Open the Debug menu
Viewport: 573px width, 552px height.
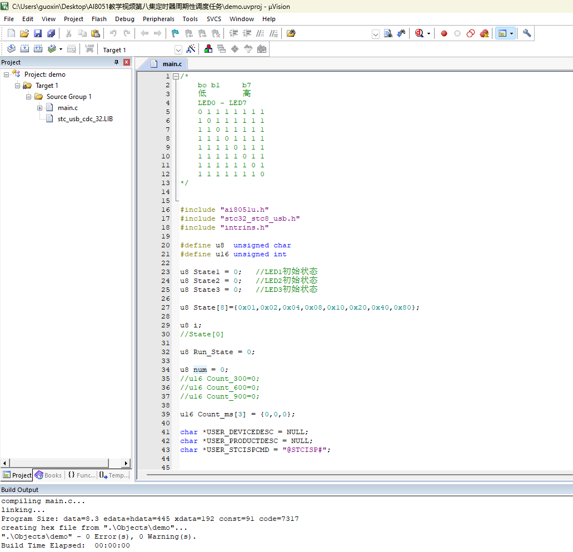pyautogui.click(x=124, y=19)
